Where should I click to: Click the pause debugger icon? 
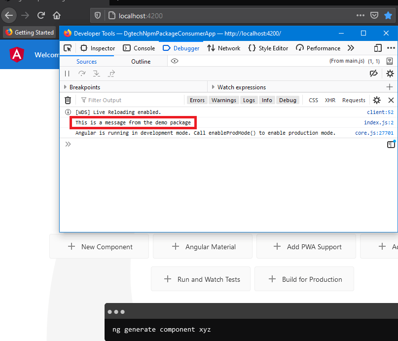pos(67,74)
